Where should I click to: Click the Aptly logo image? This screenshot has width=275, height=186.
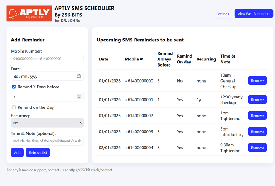(29, 14)
